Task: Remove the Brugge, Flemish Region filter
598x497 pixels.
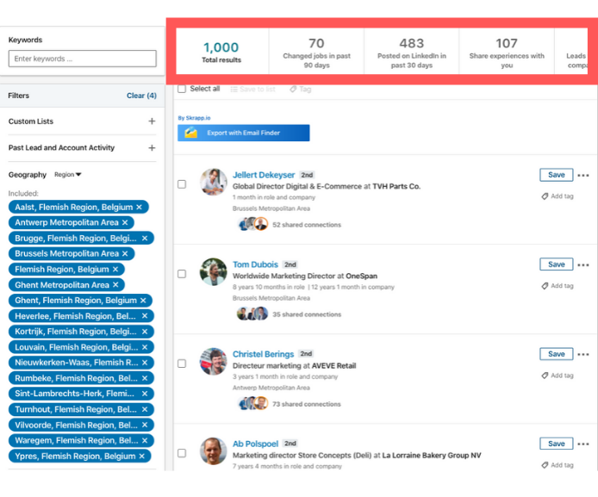Action: (x=145, y=239)
